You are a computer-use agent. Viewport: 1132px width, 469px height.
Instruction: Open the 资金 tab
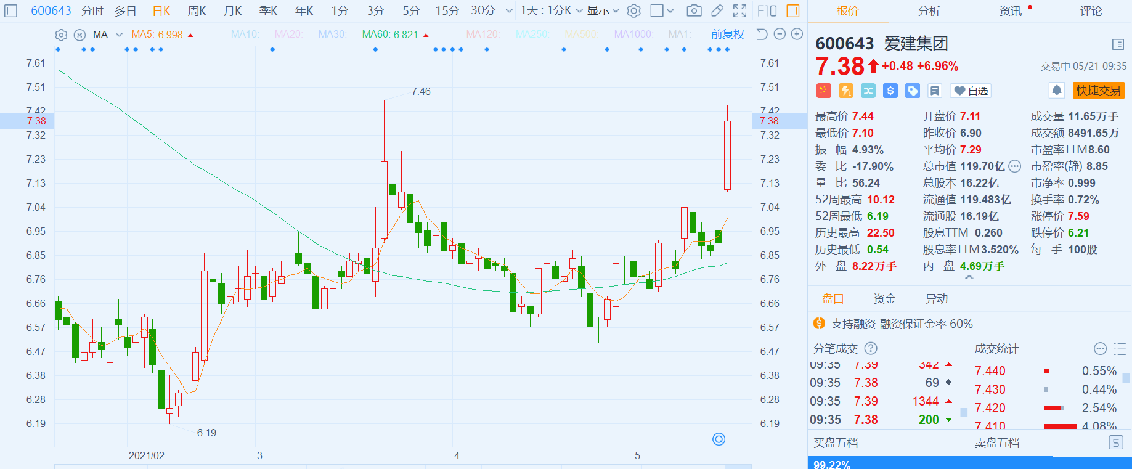884,299
